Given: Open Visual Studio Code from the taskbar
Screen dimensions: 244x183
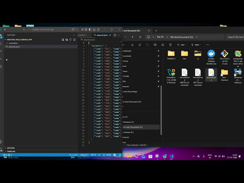Looking at the screenshot, I should 172,156.
